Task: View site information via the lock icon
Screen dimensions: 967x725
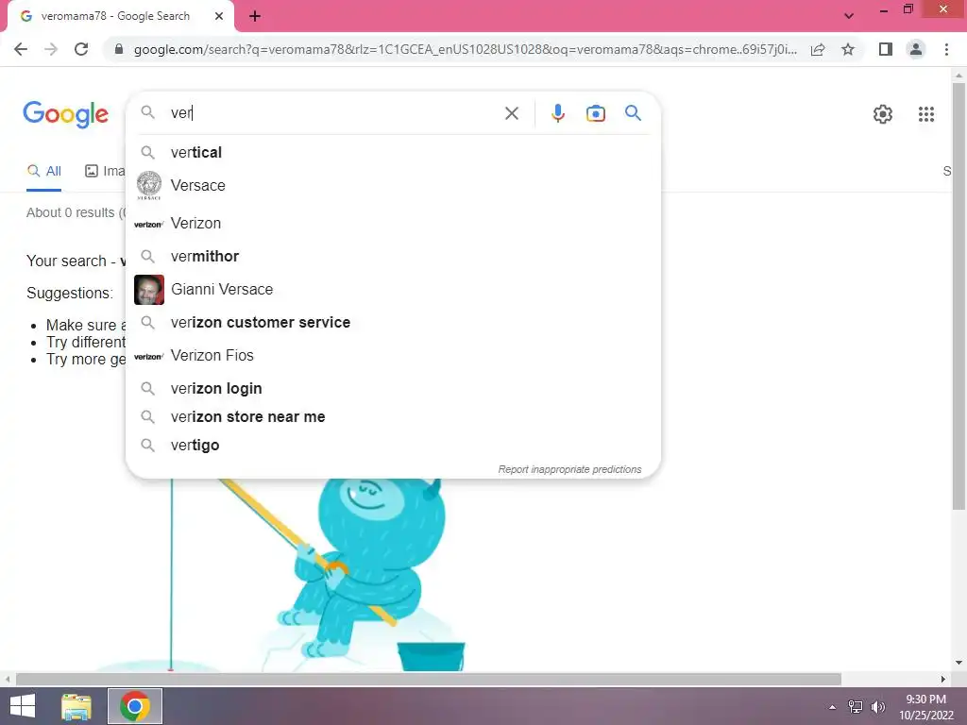Action: [x=119, y=49]
